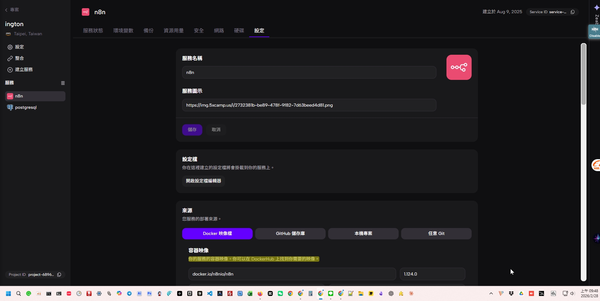The width and height of the screenshot is (600, 301).
Task: Open the 網路 tab
Action: tap(219, 31)
